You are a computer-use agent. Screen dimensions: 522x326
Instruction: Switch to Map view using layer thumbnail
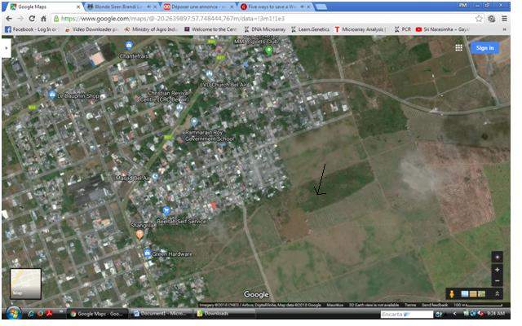(x=25, y=284)
